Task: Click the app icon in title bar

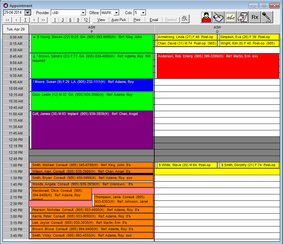Action: [6, 6]
